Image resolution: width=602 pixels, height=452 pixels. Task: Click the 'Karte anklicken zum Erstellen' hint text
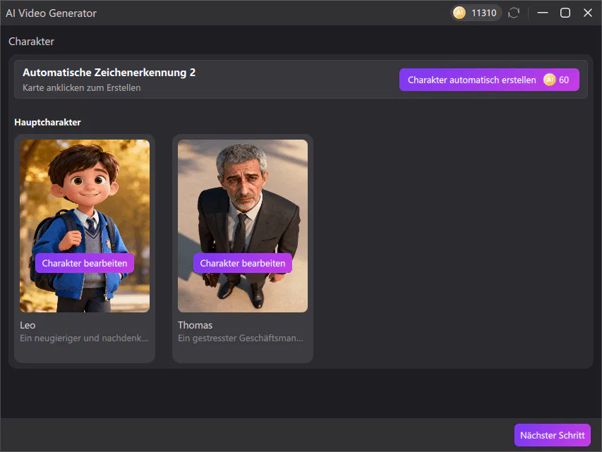pyautogui.click(x=81, y=88)
